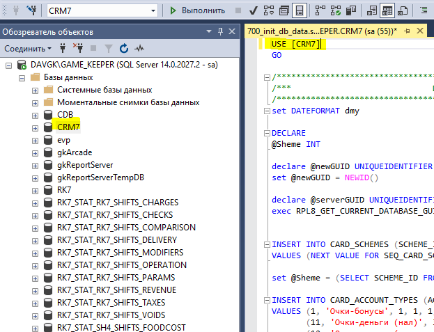This screenshot has width=434, height=332.
Task: Pin the 700_init_db_data query tab
Action: [x=407, y=31]
